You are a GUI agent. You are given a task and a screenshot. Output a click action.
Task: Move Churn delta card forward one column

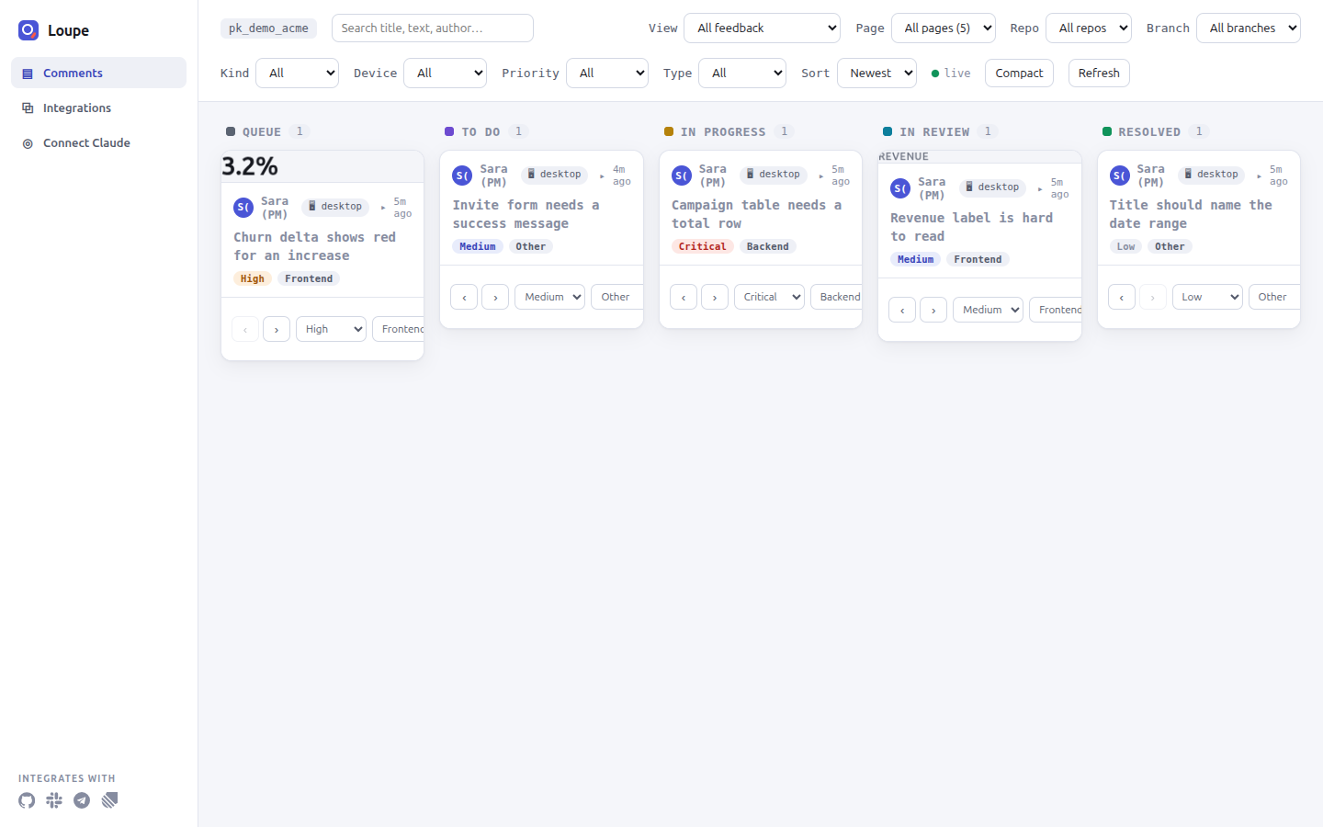click(277, 329)
